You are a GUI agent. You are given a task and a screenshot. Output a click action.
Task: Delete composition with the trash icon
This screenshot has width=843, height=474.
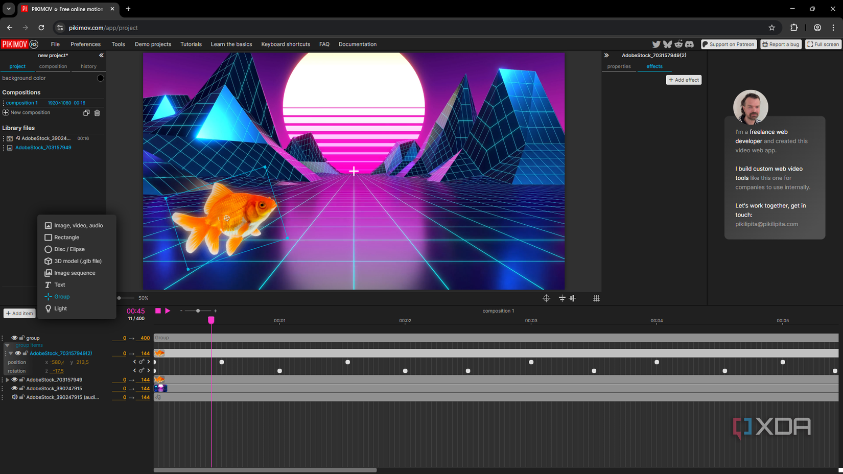tap(97, 113)
